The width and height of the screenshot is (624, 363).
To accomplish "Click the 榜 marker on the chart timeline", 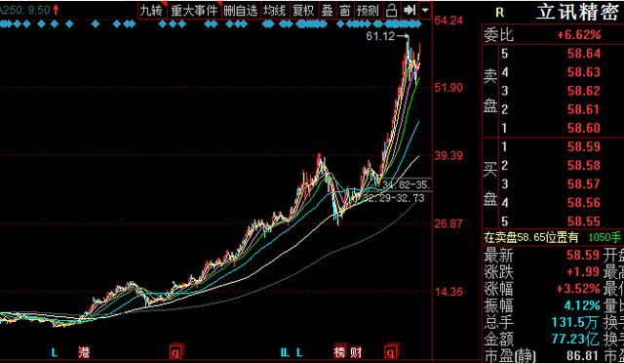I will pyautogui.click(x=340, y=351).
